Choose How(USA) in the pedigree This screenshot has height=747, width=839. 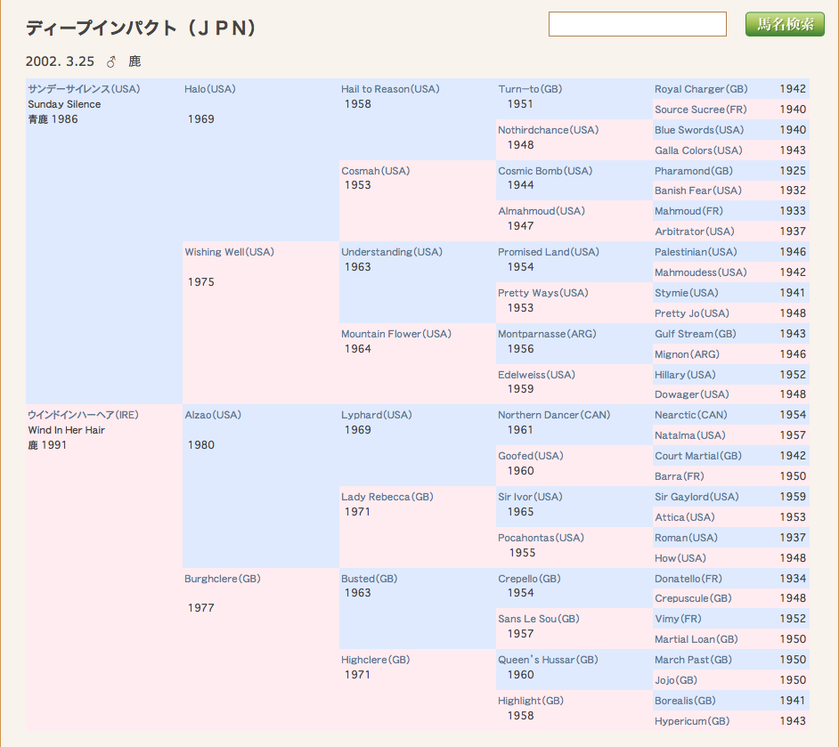click(680, 558)
